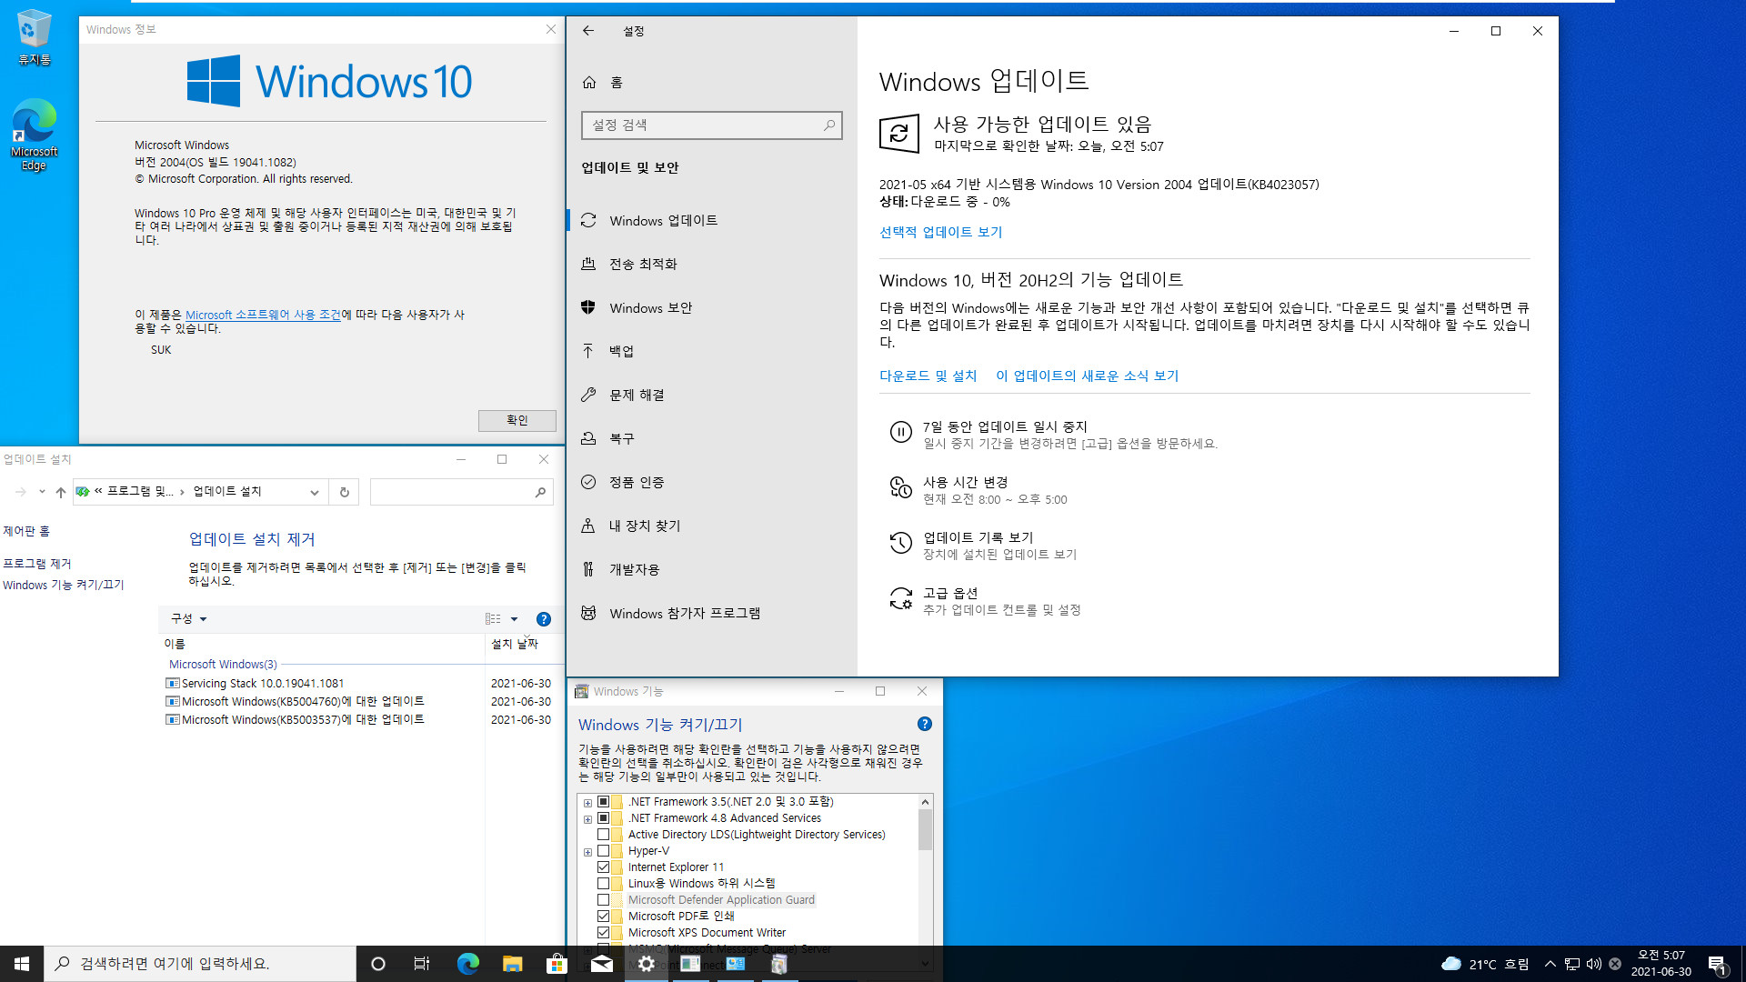Open recent locations dropdown next to forward arrow
1746x982 pixels.
click(42, 492)
